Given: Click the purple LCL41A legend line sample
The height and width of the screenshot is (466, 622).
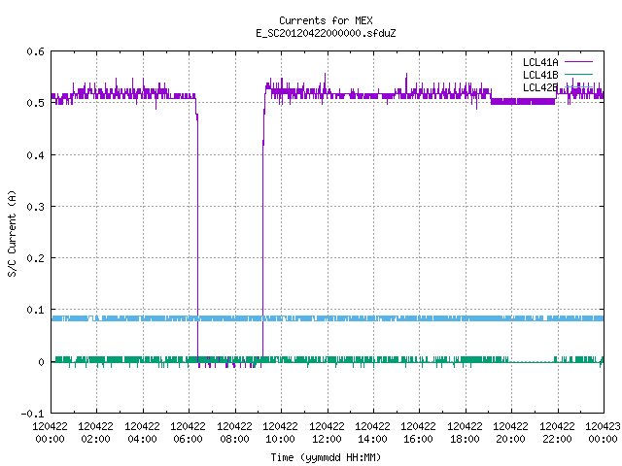Looking at the screenshot, I should 578,62.
